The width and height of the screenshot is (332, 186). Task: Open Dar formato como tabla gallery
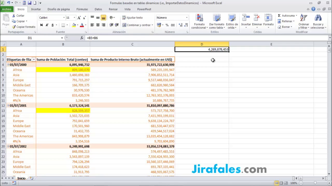(217, 22)
